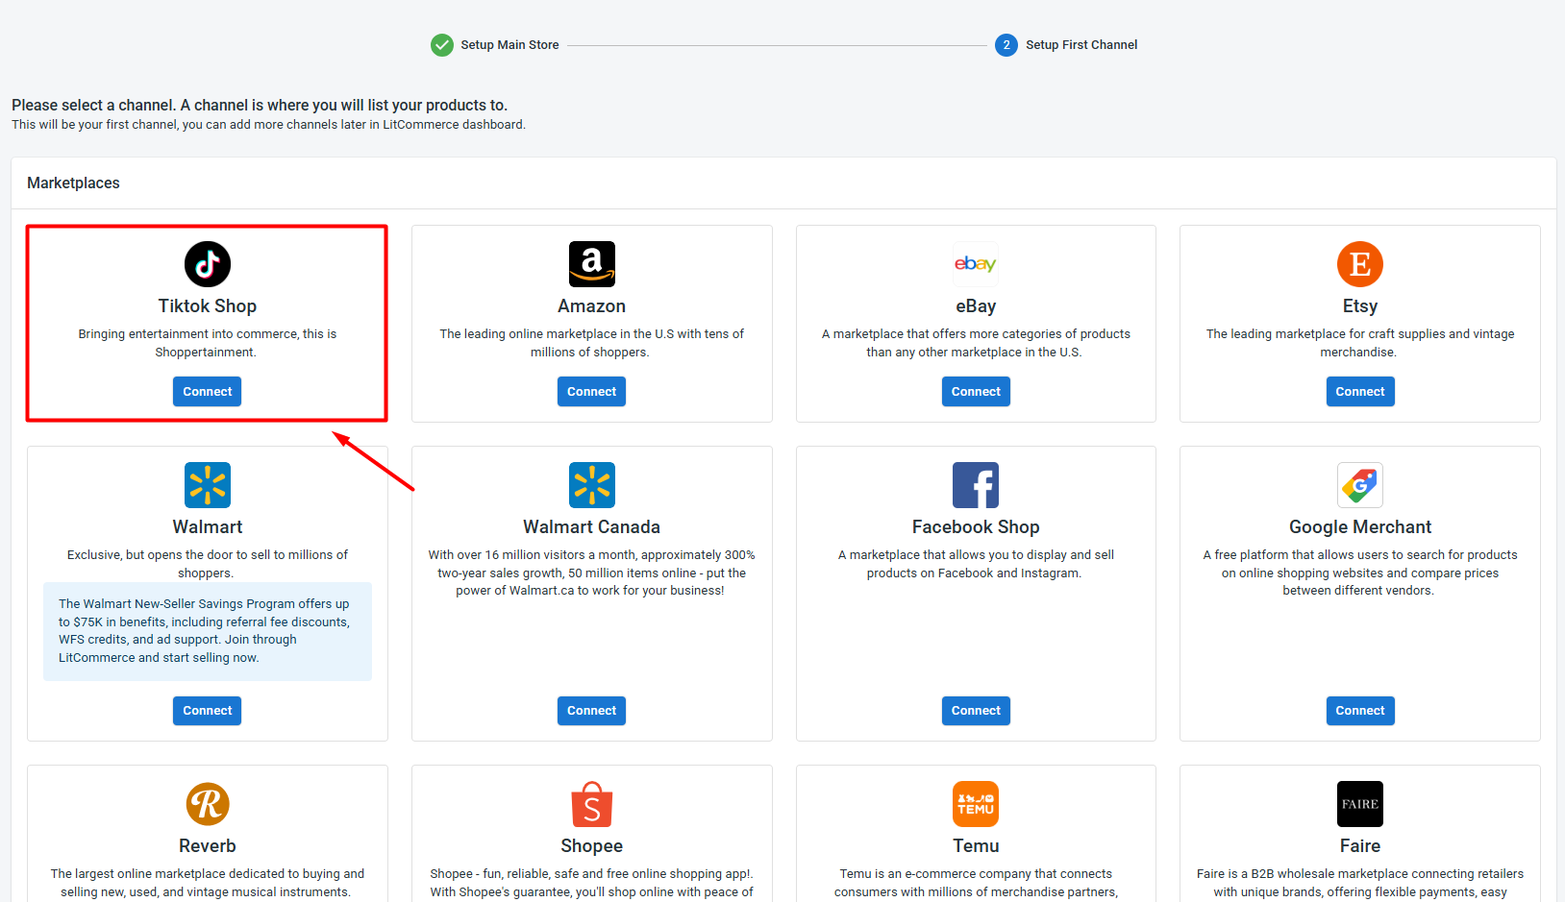Click the Amazon marketplace description text
The height and width of the screenshot is (902, 1565).
[x=592, y=343]
